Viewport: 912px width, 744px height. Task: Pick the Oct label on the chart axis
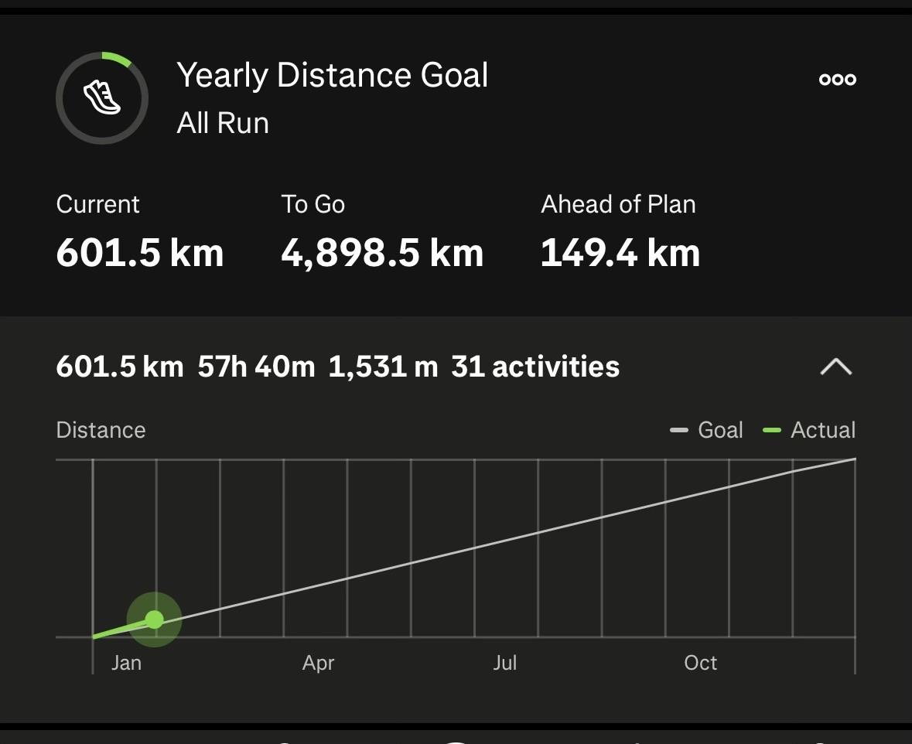click(700, 663)
